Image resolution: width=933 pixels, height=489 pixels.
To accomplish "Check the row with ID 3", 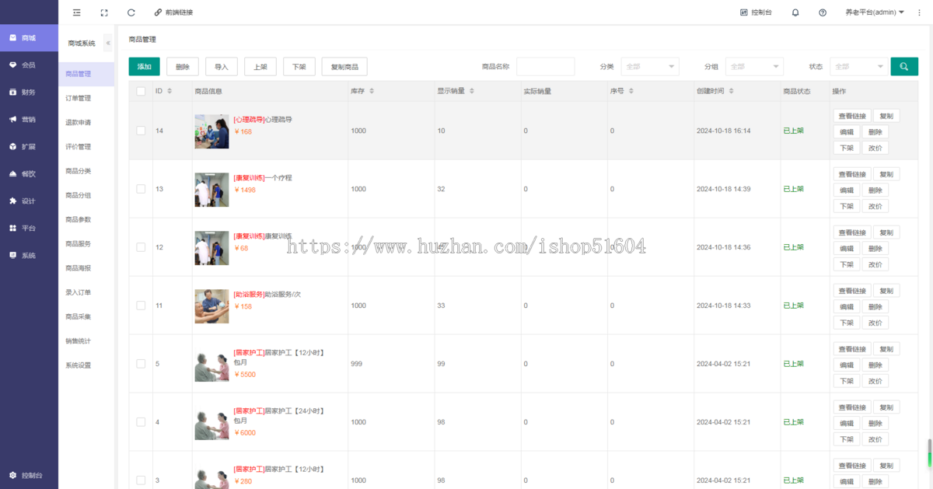I will 141,480.
